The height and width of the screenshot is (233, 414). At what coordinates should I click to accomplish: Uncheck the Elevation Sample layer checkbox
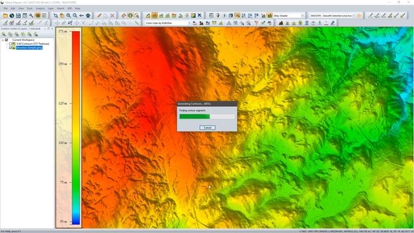tap(10, 47)
